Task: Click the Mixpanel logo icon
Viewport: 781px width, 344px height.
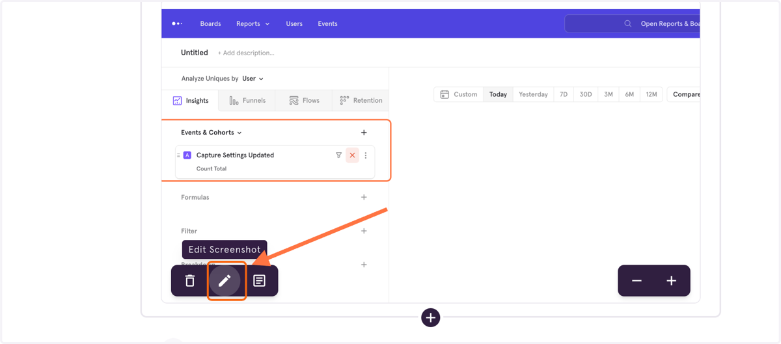Action: pyautogui.click(x=177, y=23)
